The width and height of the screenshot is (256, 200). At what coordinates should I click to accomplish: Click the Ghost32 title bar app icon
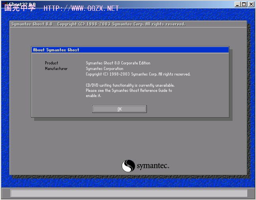(x=5, y=4)
